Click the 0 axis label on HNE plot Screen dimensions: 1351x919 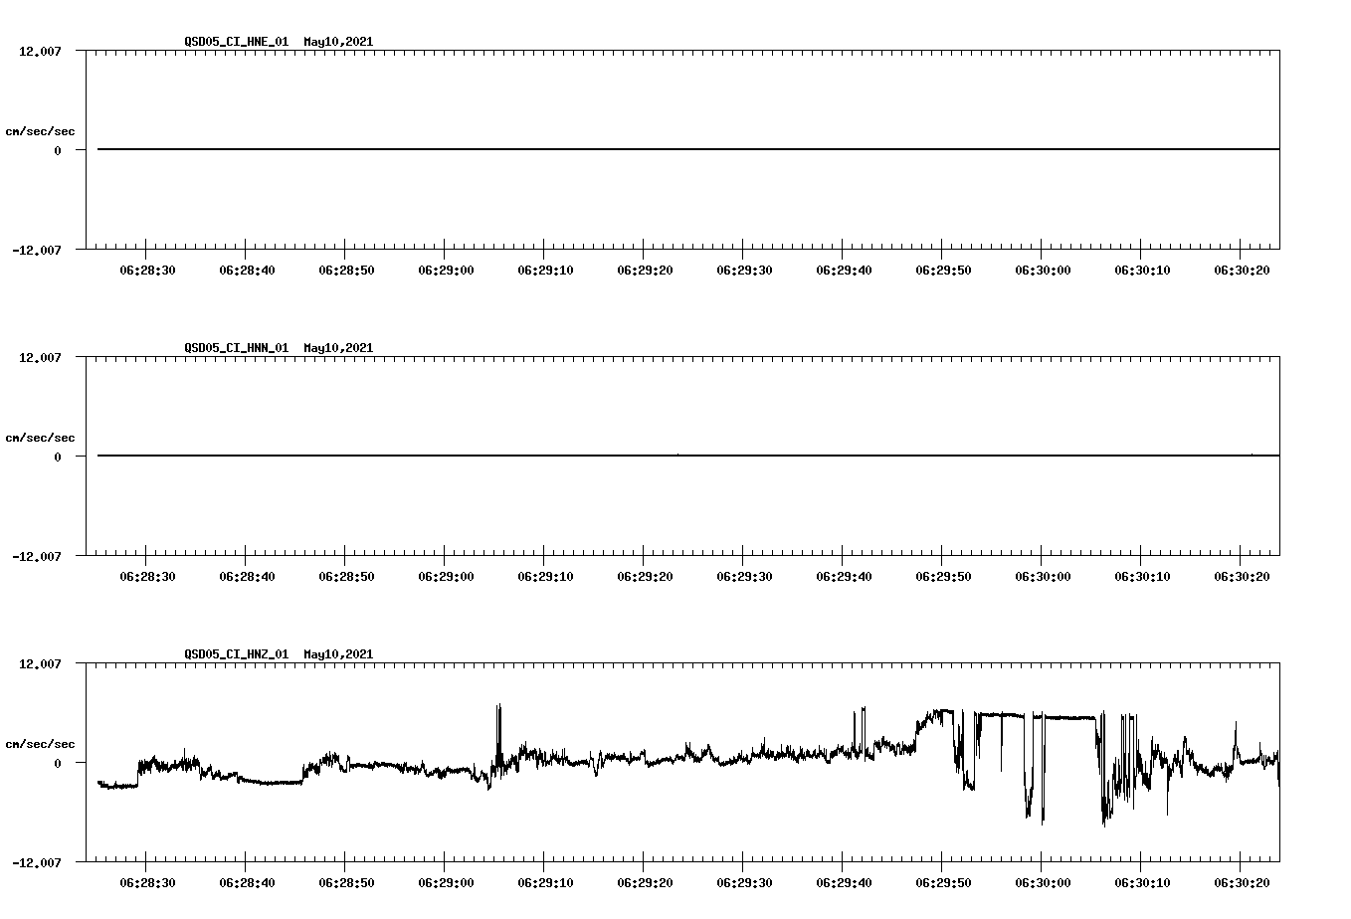pyautogui.click(x=58, y=150)
